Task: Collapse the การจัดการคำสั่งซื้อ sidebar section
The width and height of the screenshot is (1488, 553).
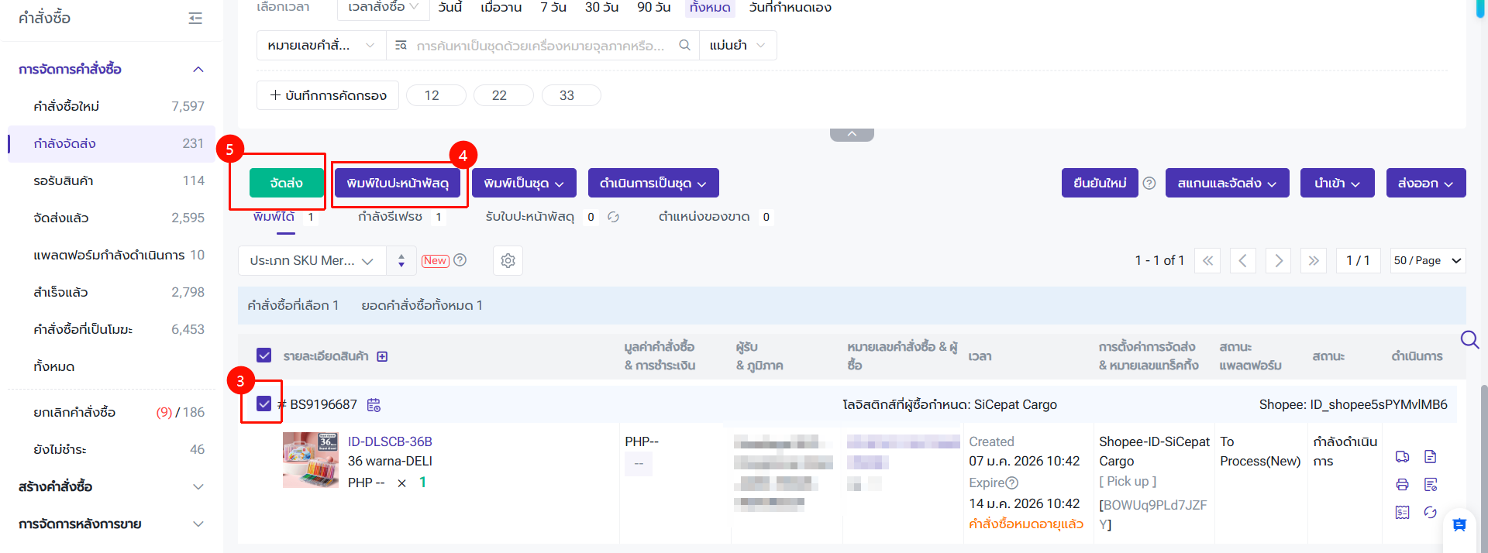Action: click(198, 70)
